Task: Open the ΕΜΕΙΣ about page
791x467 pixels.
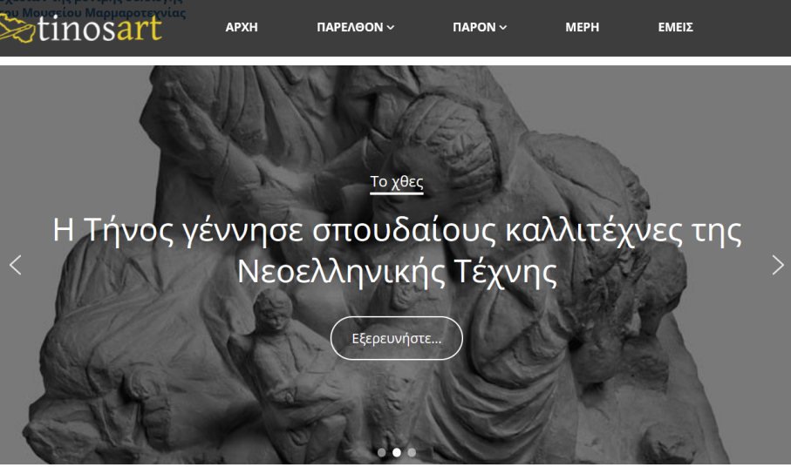Action: pyautogui.click(x=675, y=27)
